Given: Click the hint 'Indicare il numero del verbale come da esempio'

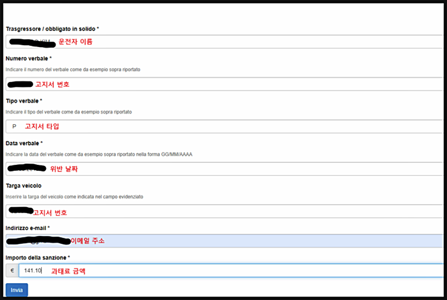Looking at the screenshot, I should point(73,69).
